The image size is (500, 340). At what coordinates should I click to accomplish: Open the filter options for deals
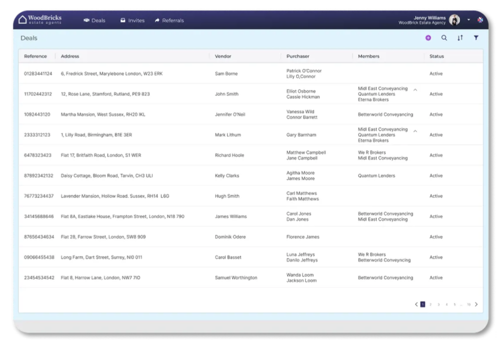pos(476,38)
